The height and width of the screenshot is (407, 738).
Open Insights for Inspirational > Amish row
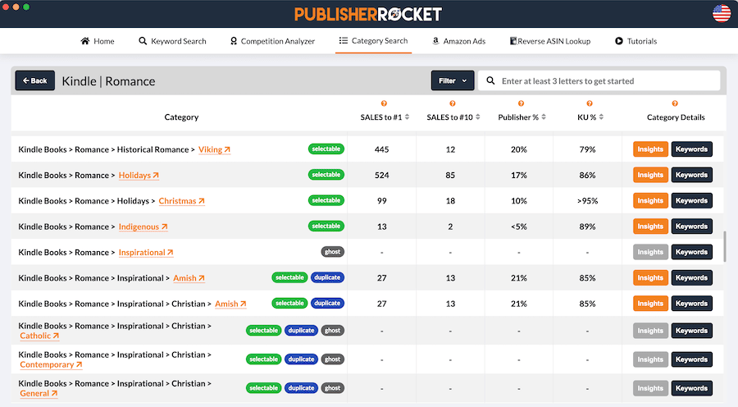(650, 277)
